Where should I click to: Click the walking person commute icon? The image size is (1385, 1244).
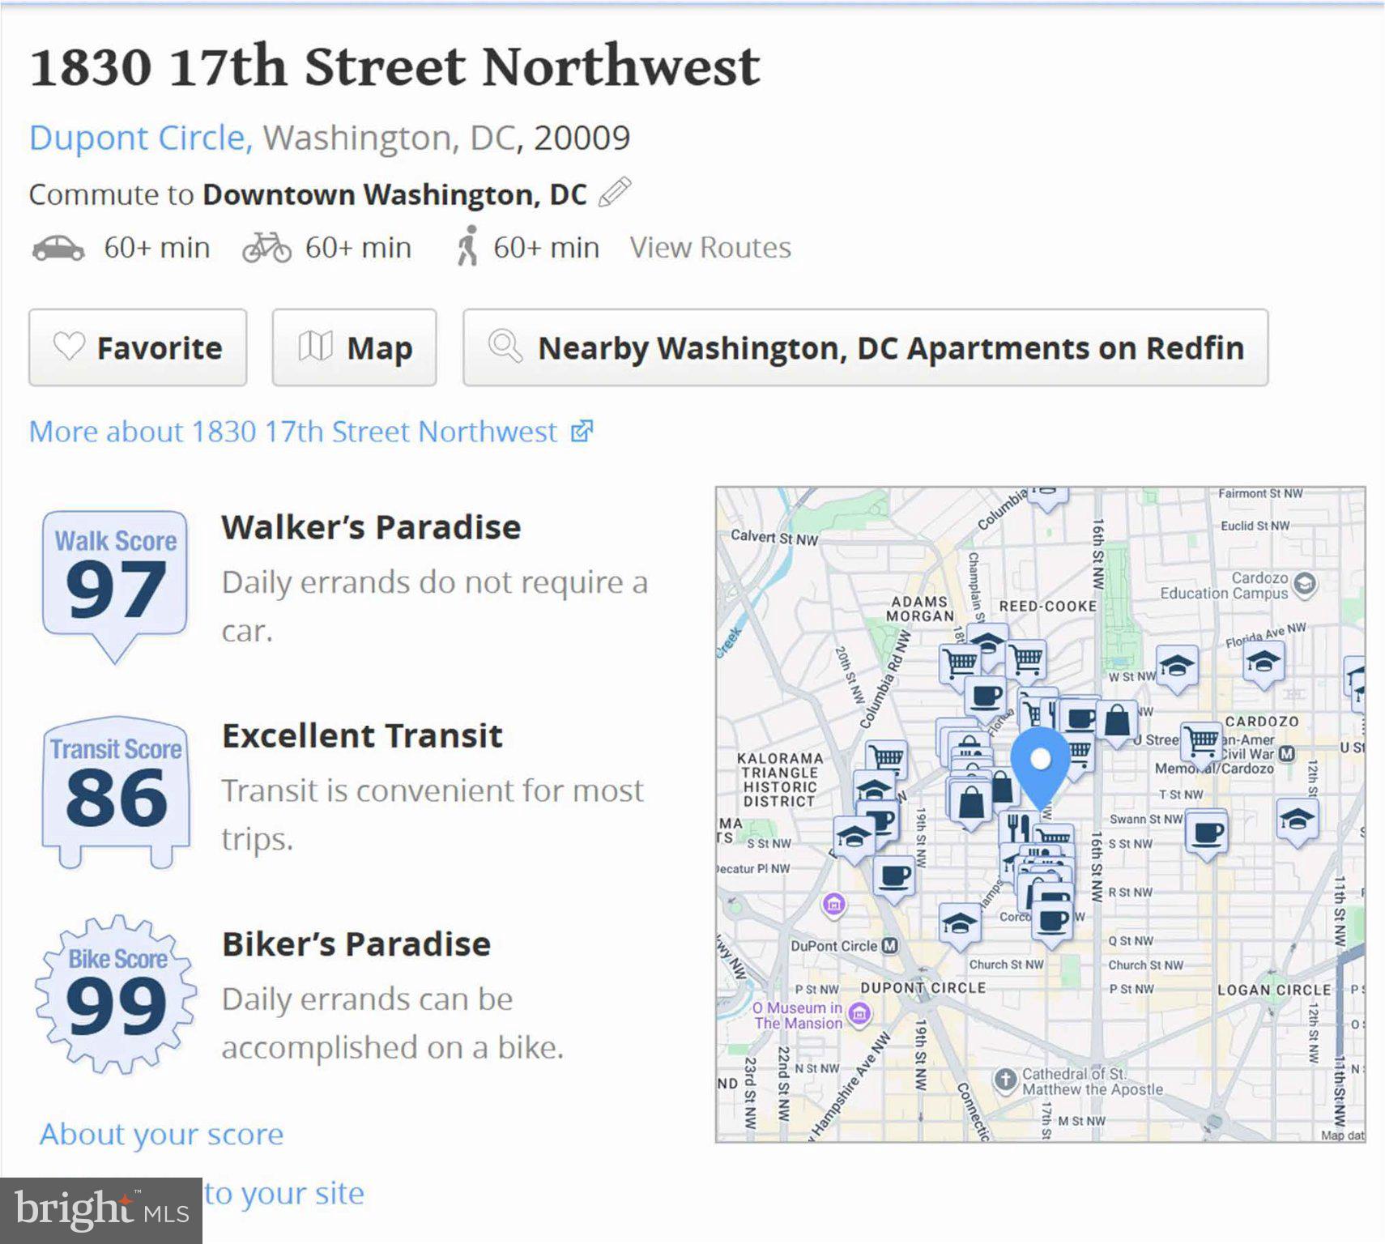click(x=467, y=246)
